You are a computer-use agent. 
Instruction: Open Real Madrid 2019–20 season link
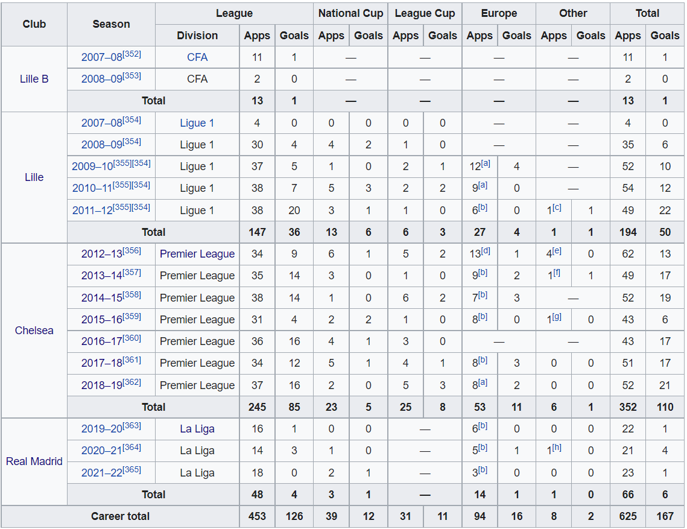point(102,429)
